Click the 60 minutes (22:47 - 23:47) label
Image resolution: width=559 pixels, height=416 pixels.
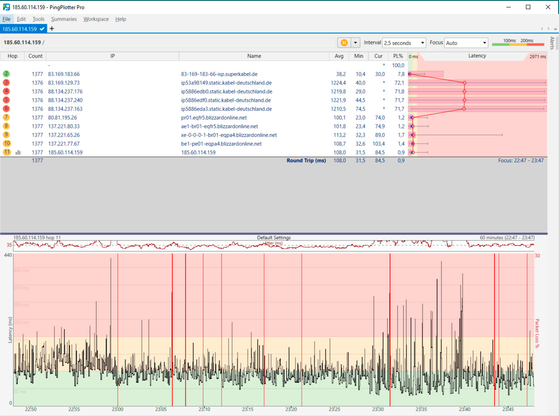507,238
